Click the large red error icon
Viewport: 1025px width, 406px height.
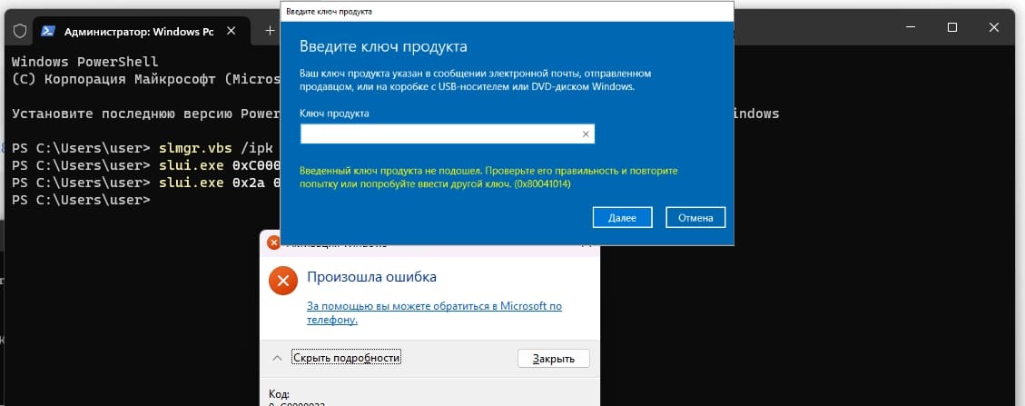[x=283, y=281]
